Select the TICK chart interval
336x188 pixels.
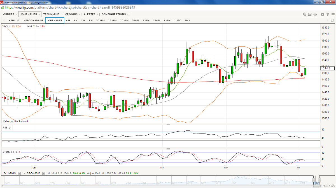(187, 20)
